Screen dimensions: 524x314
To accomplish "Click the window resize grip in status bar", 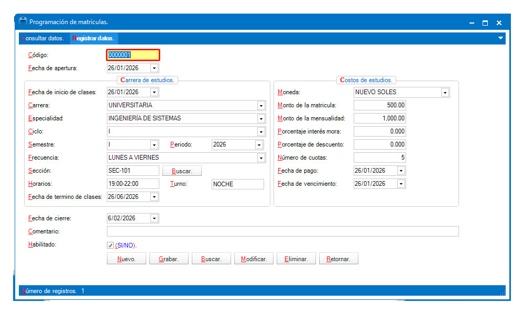I will pyautogui.click(x=503, y=293).
